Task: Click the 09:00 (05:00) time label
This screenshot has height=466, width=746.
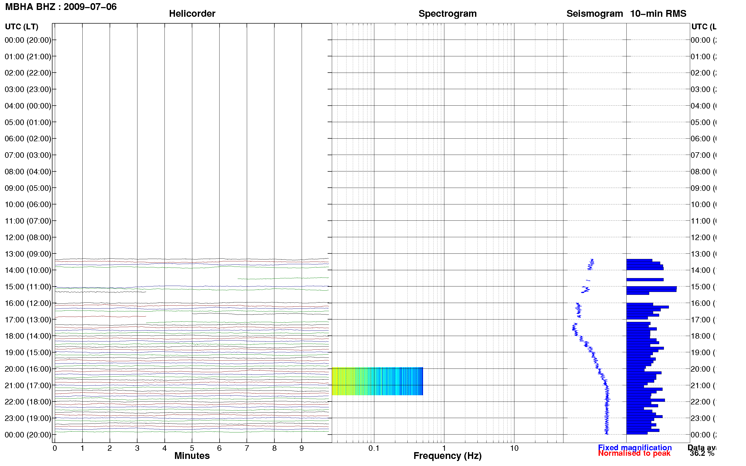Action: (28, 188)
